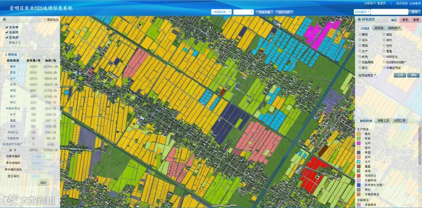The width and height of the screenshot is (422, 208).
Task: Click the arrow icon atop the left panel
Action: 4,20
